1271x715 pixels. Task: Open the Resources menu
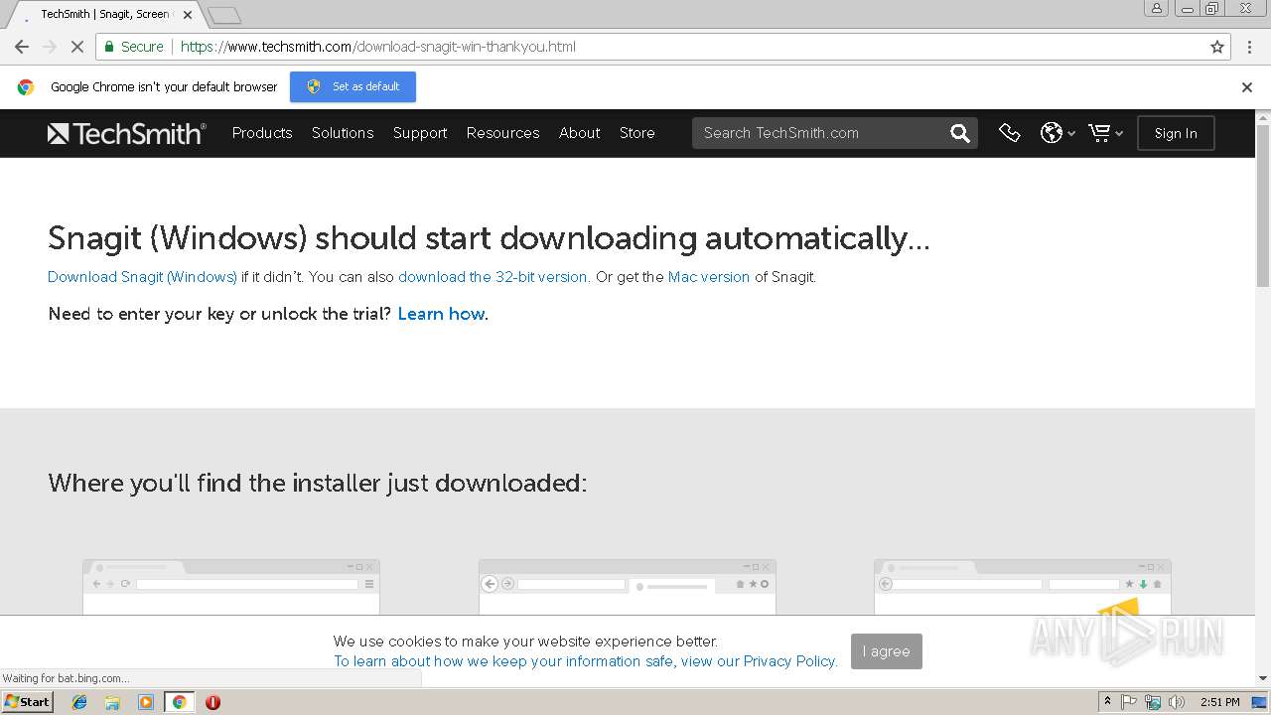pos(503,133)
